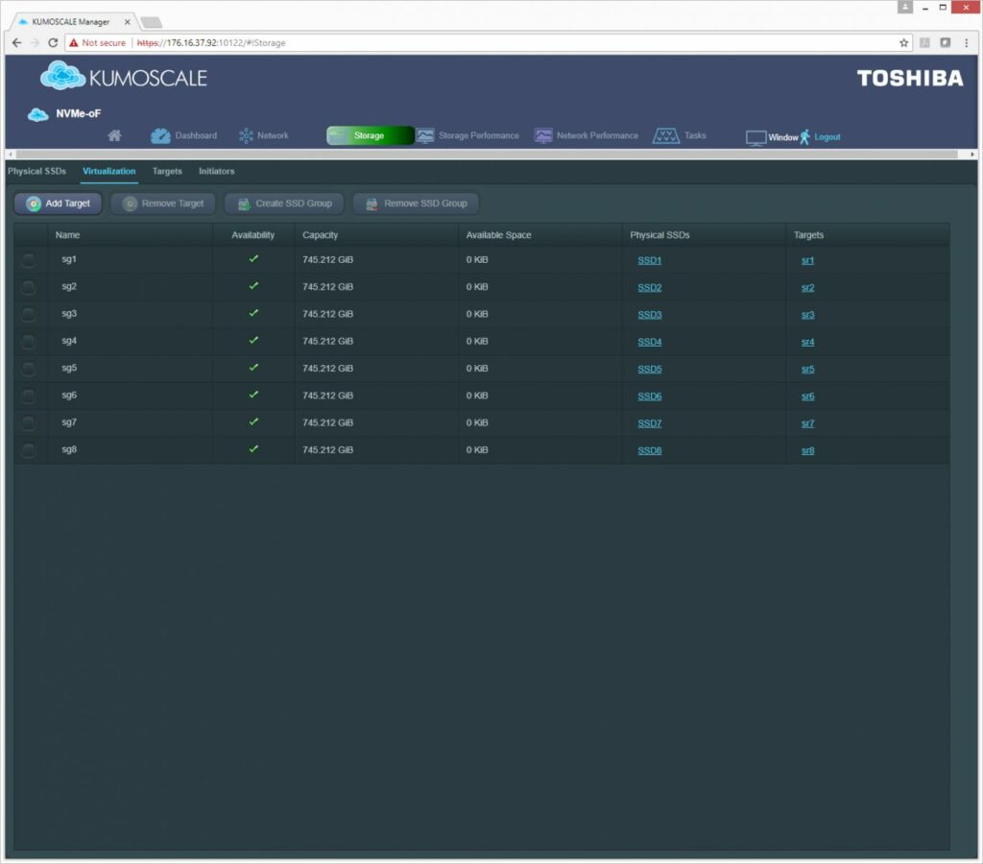
Task: Switch to the Physical SSDs tab
Action: [x=37, y=171]
